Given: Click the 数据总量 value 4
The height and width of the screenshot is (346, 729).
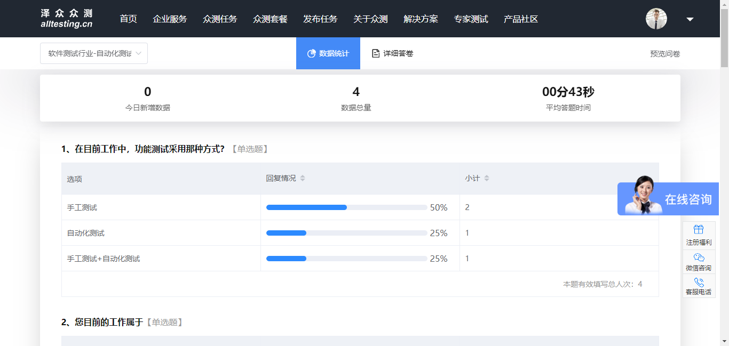Looking at the screenshot, I should pyautogui.click(x=356, y=92).
